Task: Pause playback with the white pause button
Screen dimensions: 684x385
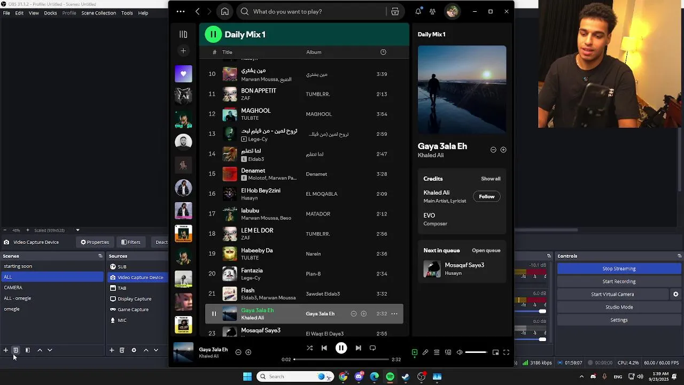Action: click(341, 348)
